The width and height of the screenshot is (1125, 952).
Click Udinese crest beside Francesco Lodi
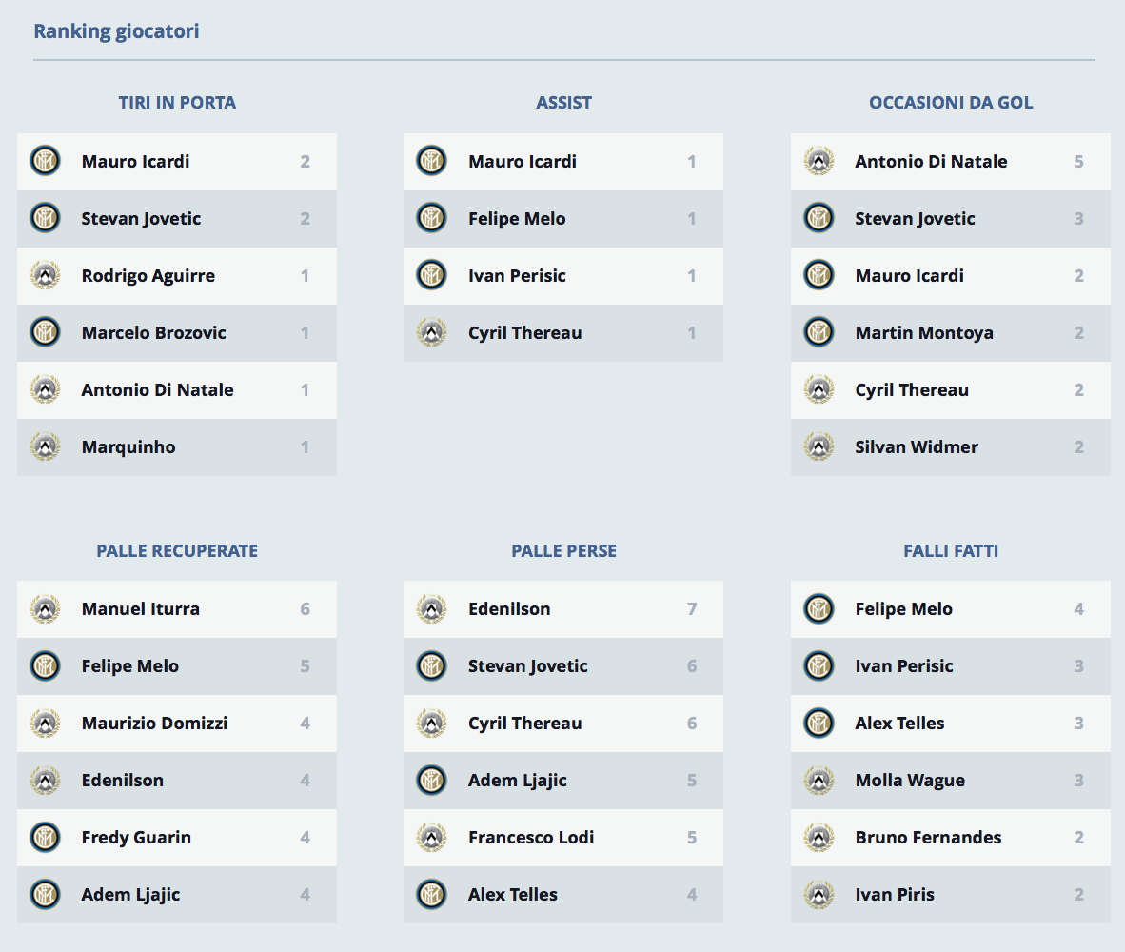point(432,837)
